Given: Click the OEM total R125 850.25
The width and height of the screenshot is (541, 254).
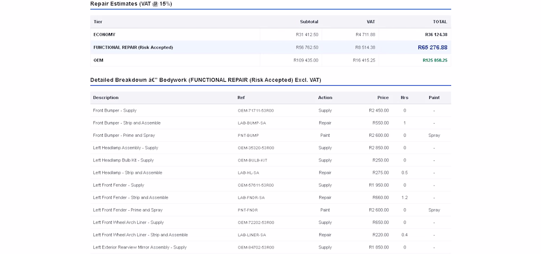Looking at the screenshot, I should tap(435, 60).
